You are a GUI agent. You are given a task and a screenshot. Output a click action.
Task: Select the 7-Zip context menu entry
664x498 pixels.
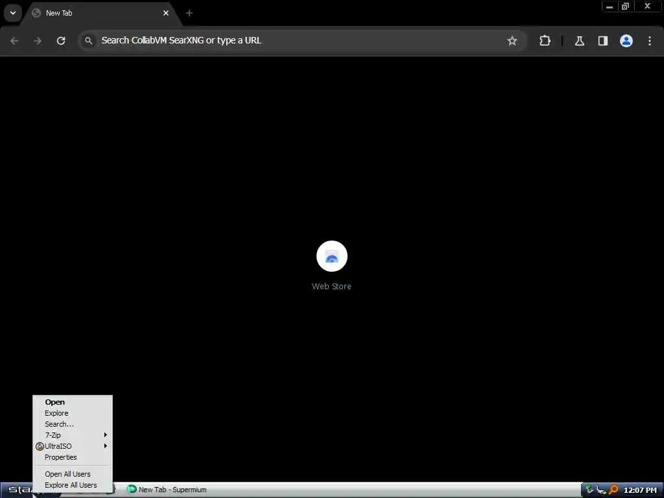pos(73,435)
